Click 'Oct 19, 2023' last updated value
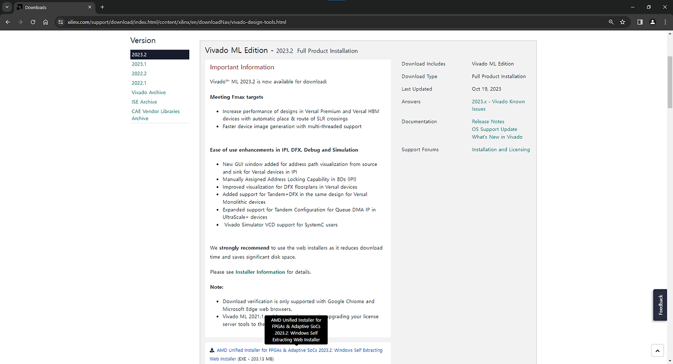The height and width of the screenshot is (364, 673). [486, 89]
